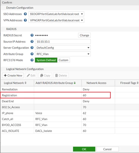Click help icon beside RFC5176 Mode

click(x=32, y=60)
